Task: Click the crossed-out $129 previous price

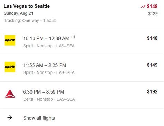Action: point(153,14)
